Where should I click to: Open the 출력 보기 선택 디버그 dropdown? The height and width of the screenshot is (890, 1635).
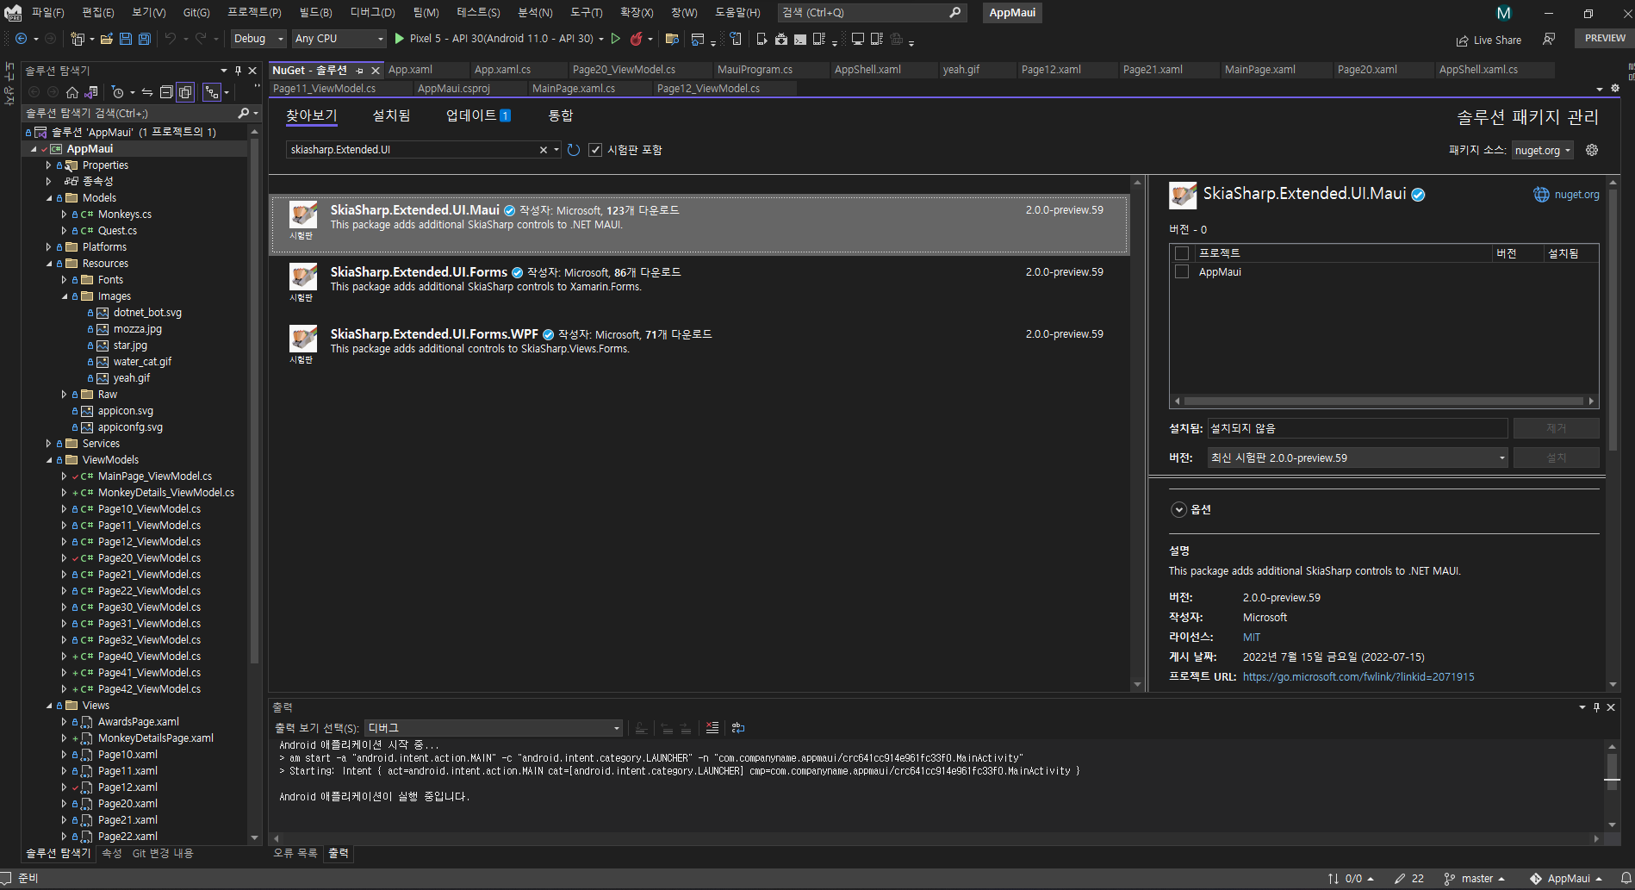493,728
